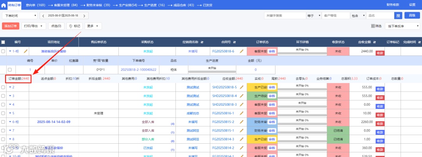Go to previous date range arrow

click(43, 16)
